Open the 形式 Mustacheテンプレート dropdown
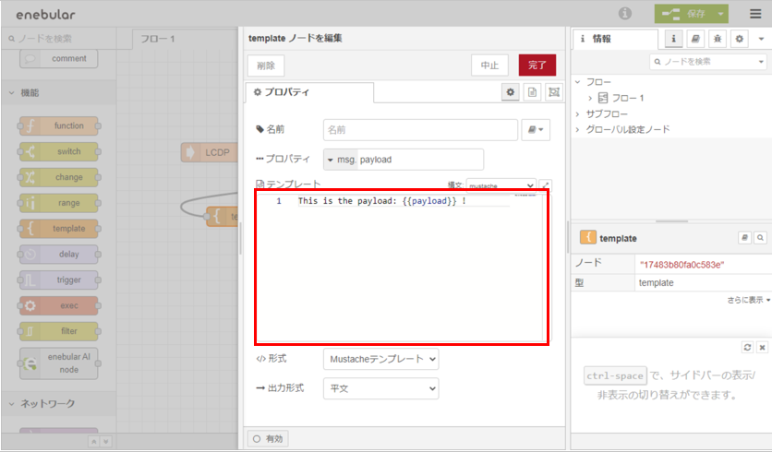 [x=381, y=359]
